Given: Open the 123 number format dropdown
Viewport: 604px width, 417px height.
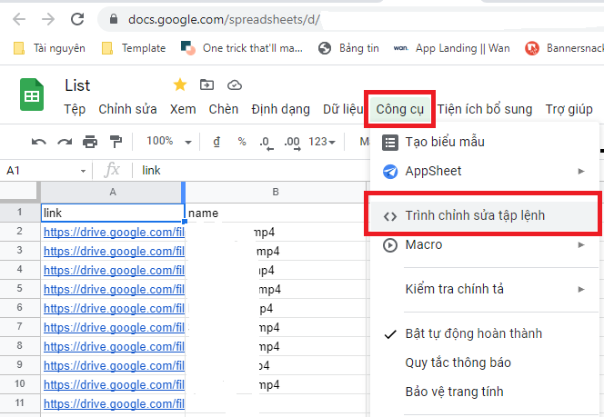Looking at the screenshot, I should coord(322,142).
